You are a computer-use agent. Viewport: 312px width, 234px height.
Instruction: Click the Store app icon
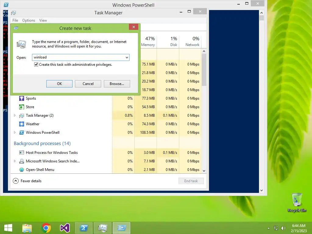[22, 107]
